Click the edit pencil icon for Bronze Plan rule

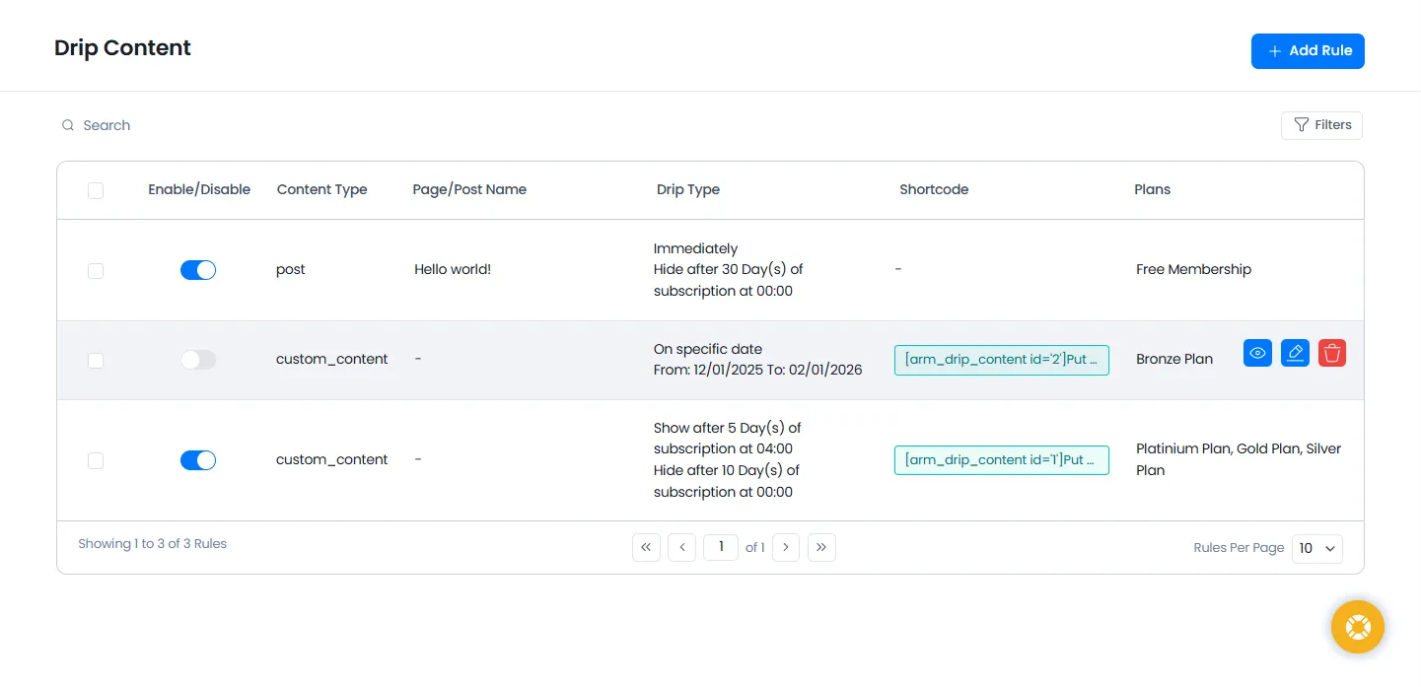[x=1295, y=353]
